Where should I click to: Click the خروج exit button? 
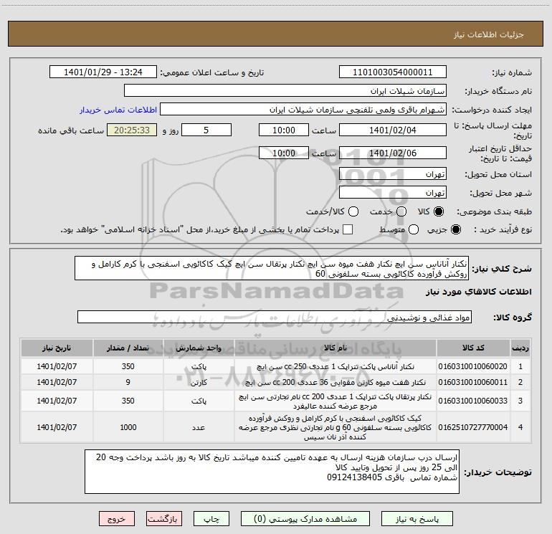coord(117,519)
